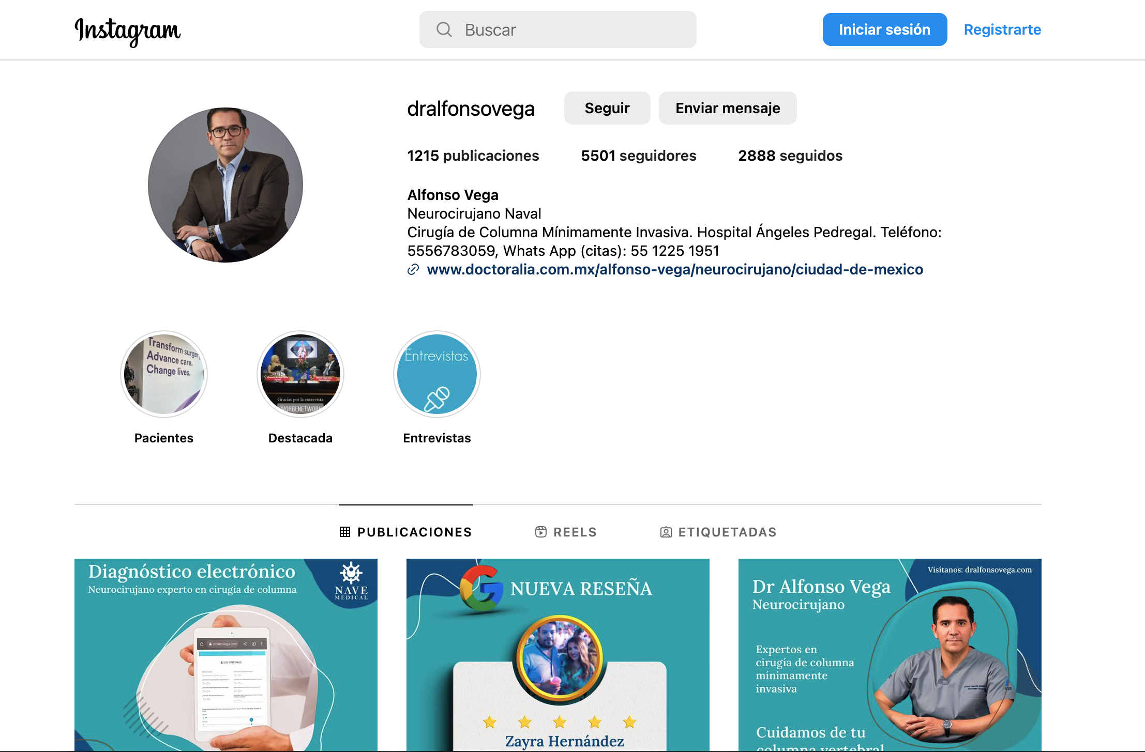Click the search magnifier icon
The width and height of the screenshot is (1145, 752).
[444, 29]
